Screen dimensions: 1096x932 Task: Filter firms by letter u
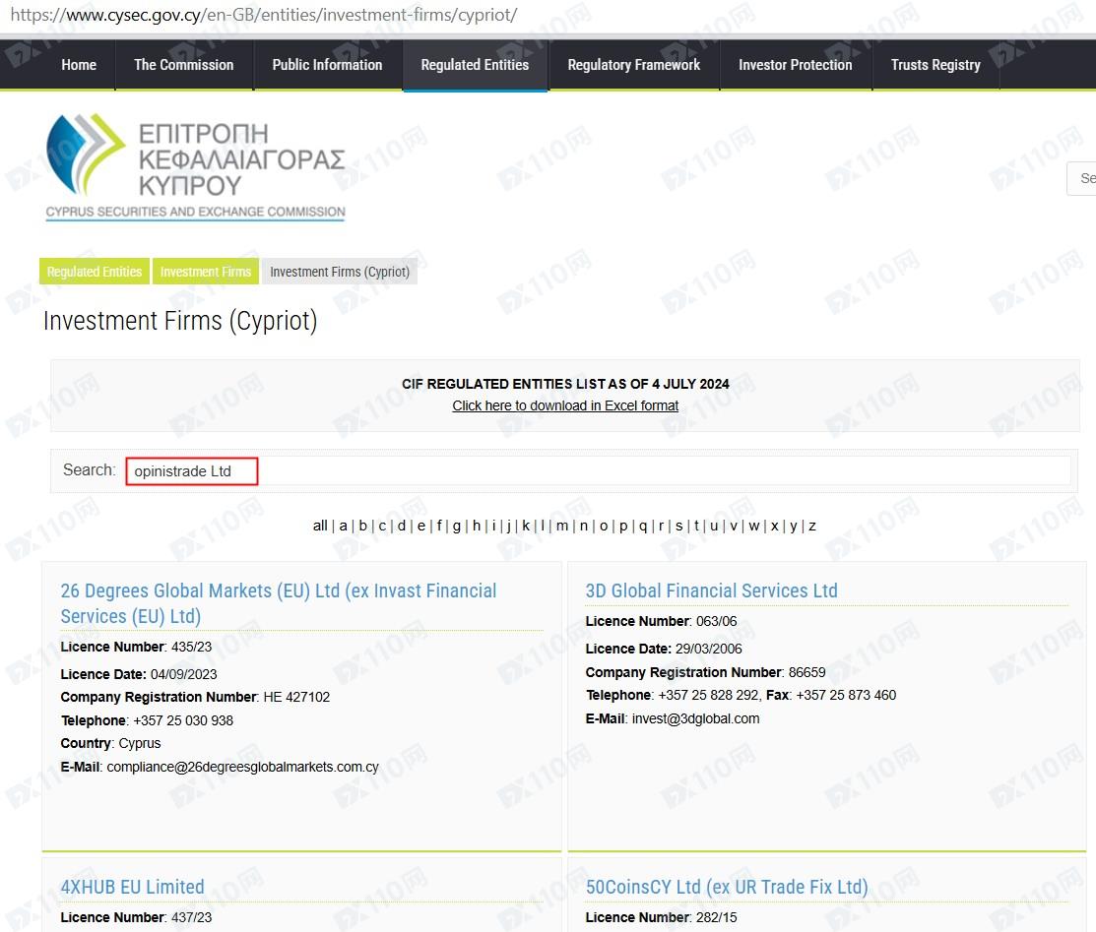714,526
